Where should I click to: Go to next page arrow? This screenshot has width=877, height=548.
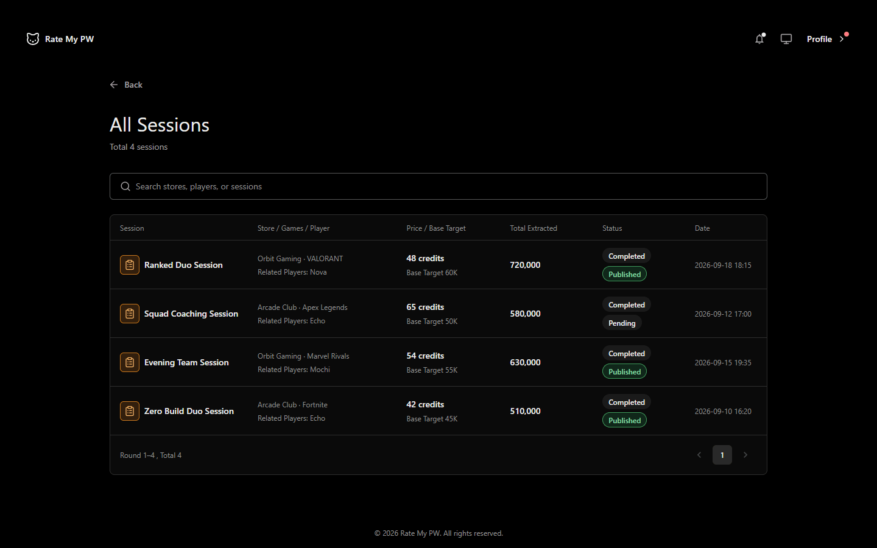tap(745, 455)
